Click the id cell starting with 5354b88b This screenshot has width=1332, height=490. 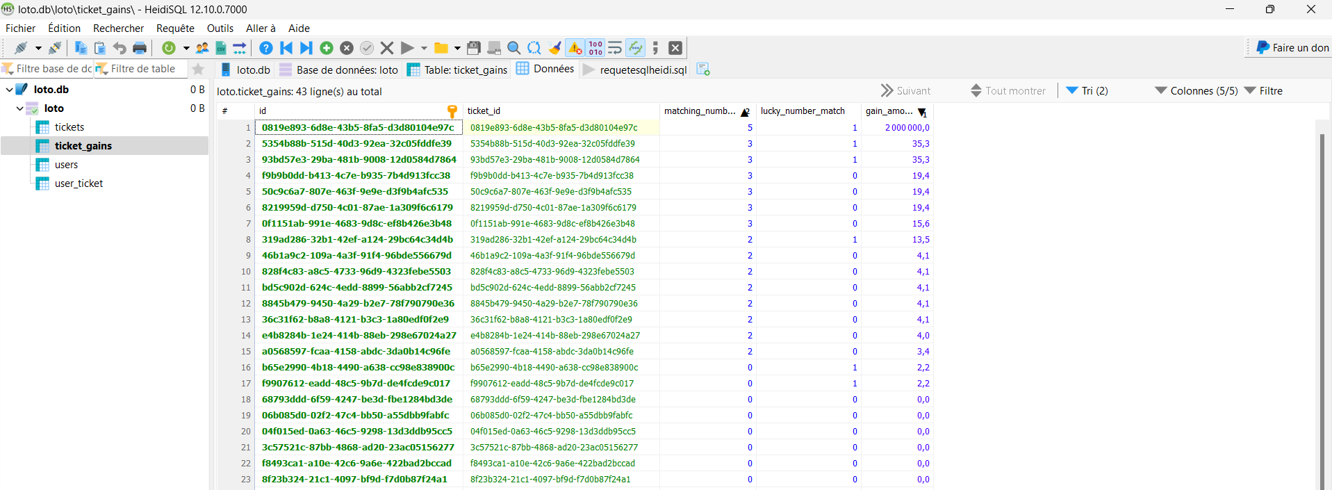359,144
